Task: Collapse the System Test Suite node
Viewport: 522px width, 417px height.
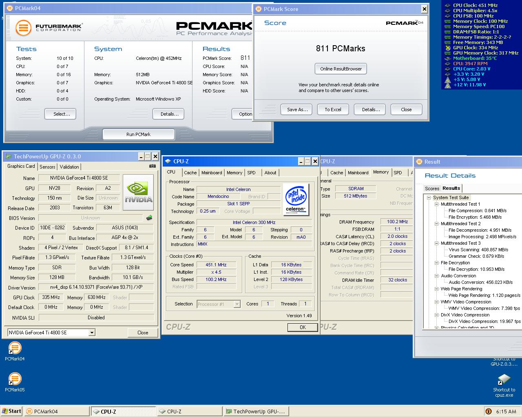Action: point(429,198)
